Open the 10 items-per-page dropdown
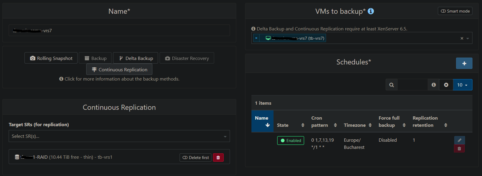The image size is (482, 176). 463,85
